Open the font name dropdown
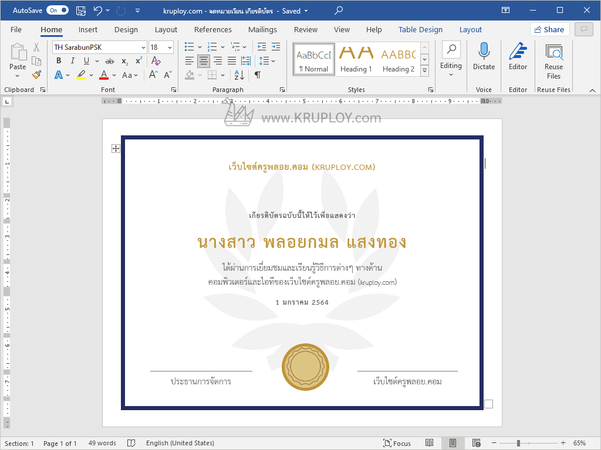Viewport: 601px width, 450px height. click(143, 47)
